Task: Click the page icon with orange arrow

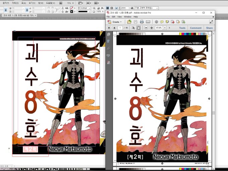Action: point(178,22)
